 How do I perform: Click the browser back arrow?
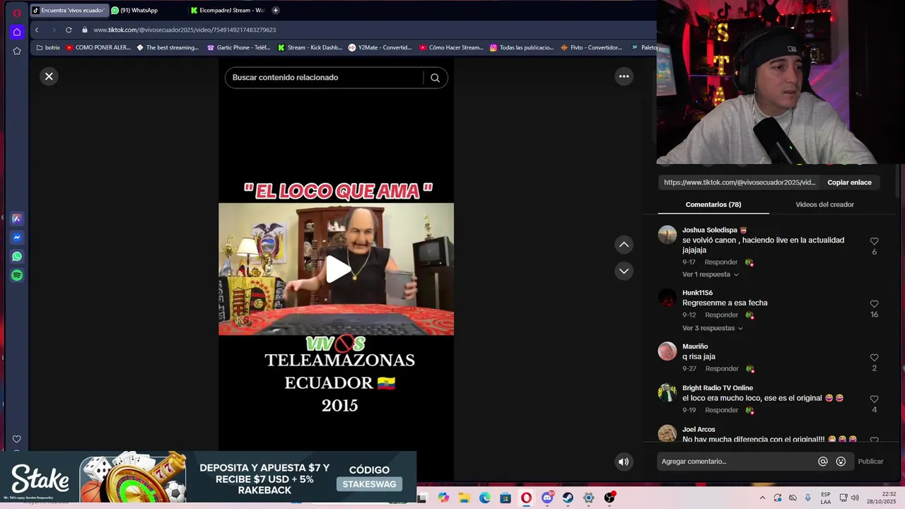point(37,30)
